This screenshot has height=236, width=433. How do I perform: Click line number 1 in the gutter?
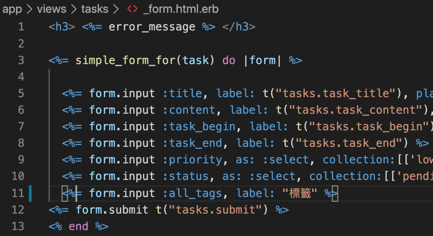coord(21,27)
